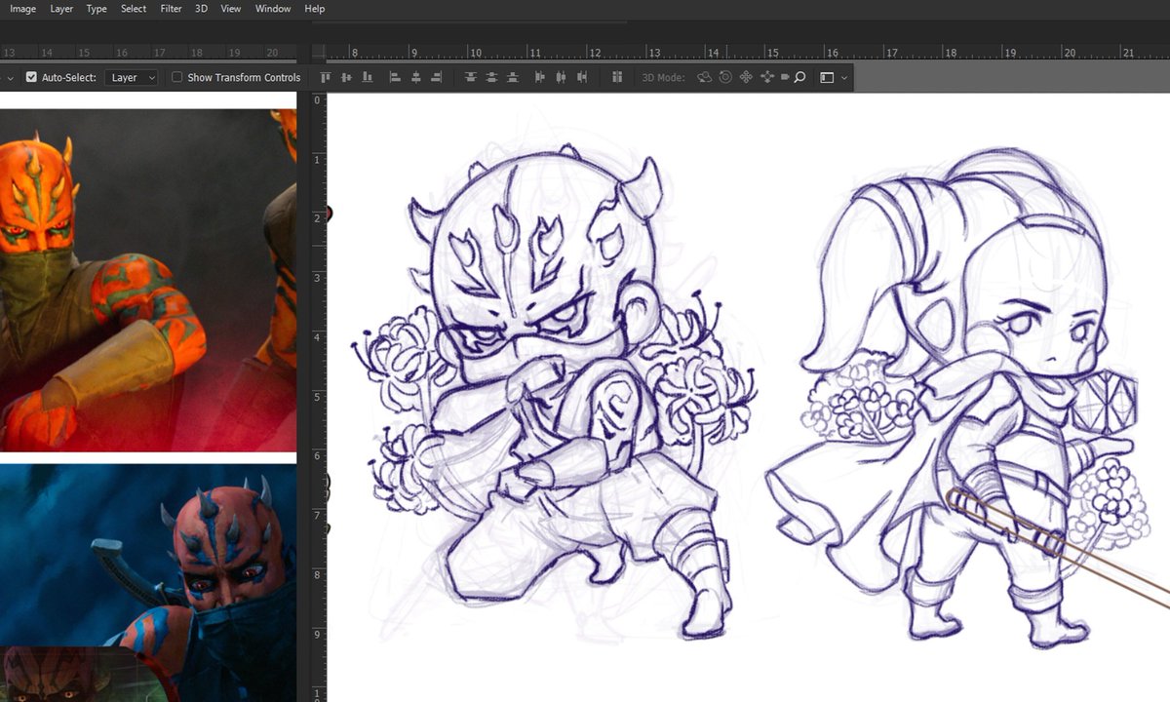Click Align top edges icon
1170x702 pixels.
click(326, 77)
